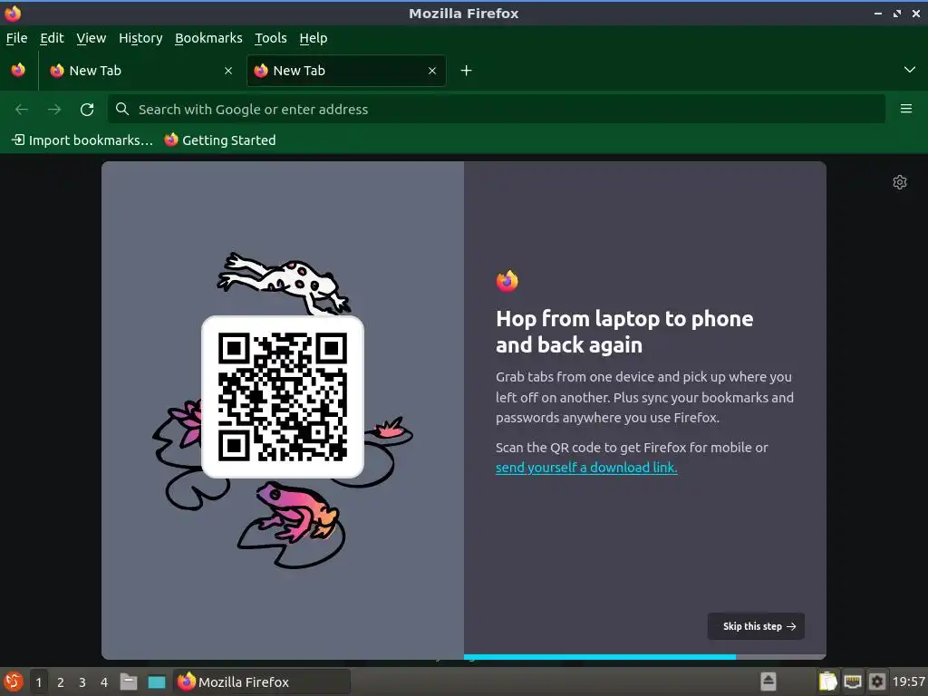Maximize the Firefox window
This screenshot has width=928, height=696.
[897, 13]
